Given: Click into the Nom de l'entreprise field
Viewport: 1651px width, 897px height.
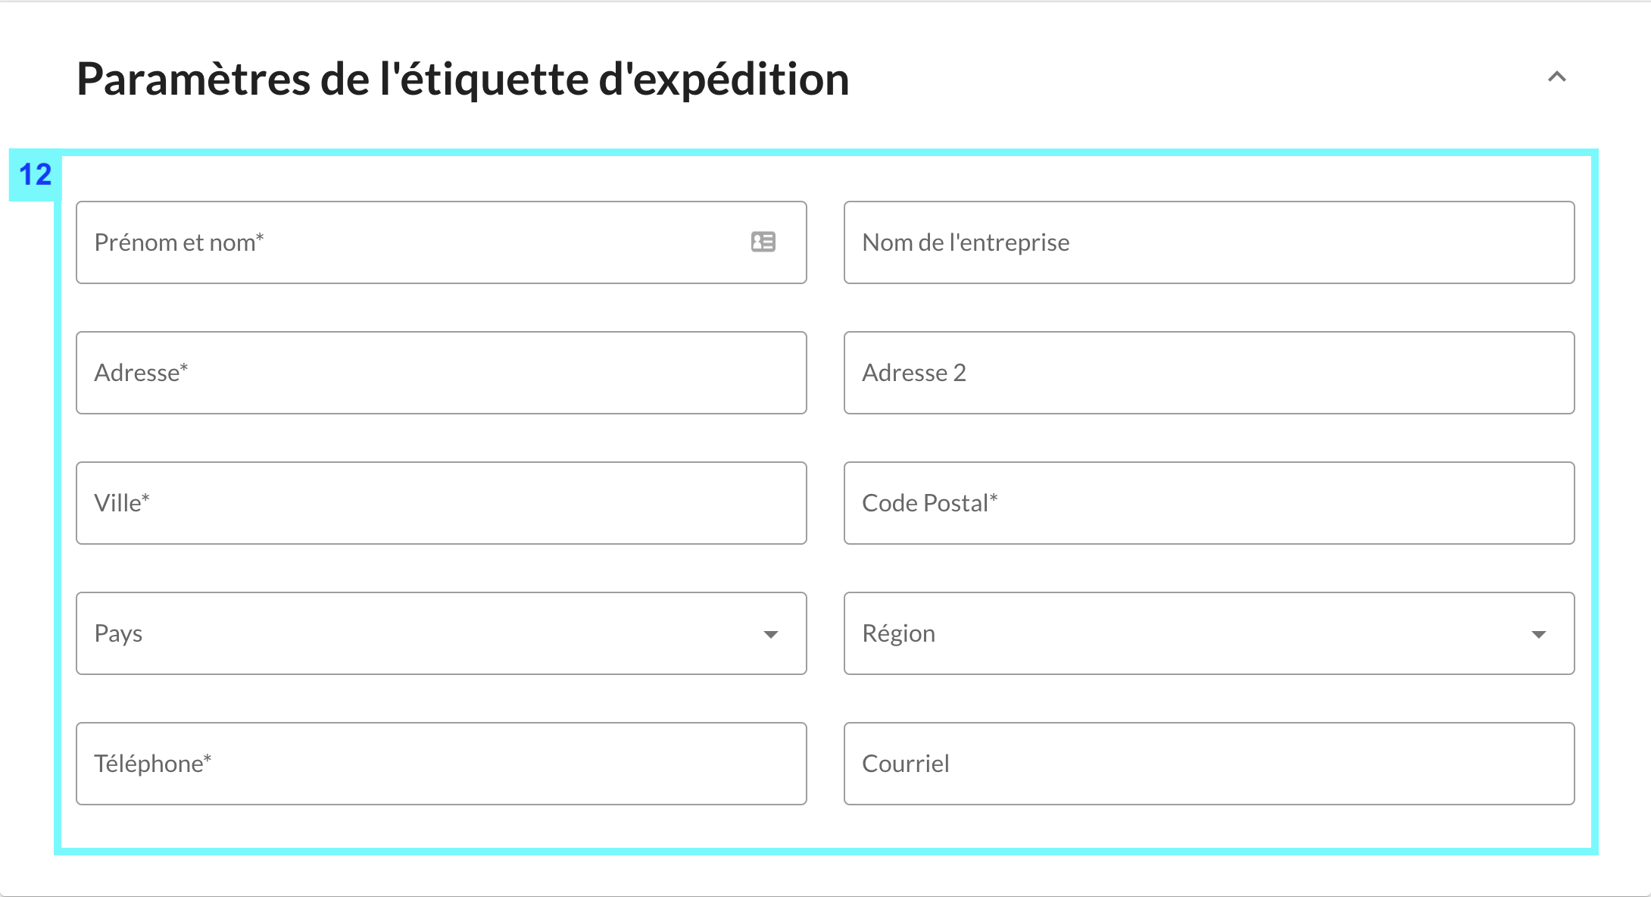Looking at the screenshot, I should pos(1209,242).
